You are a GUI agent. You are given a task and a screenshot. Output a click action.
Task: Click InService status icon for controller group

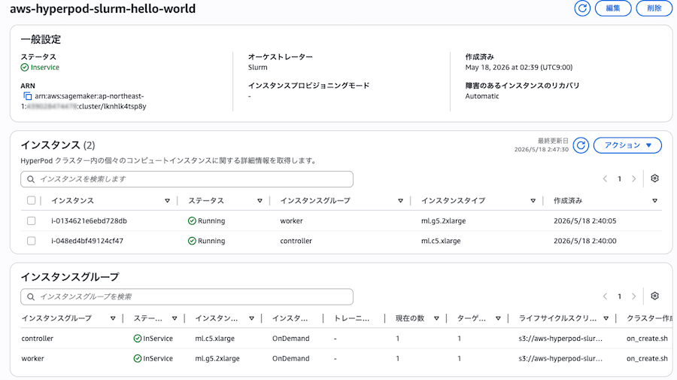(138, 338)
